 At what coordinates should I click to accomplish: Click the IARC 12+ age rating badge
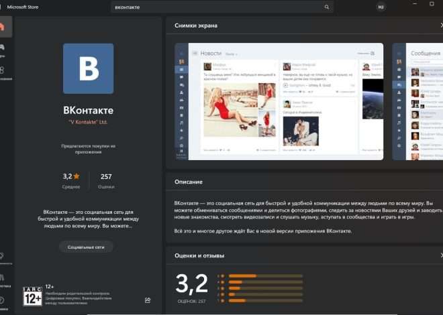pos(32,296)
